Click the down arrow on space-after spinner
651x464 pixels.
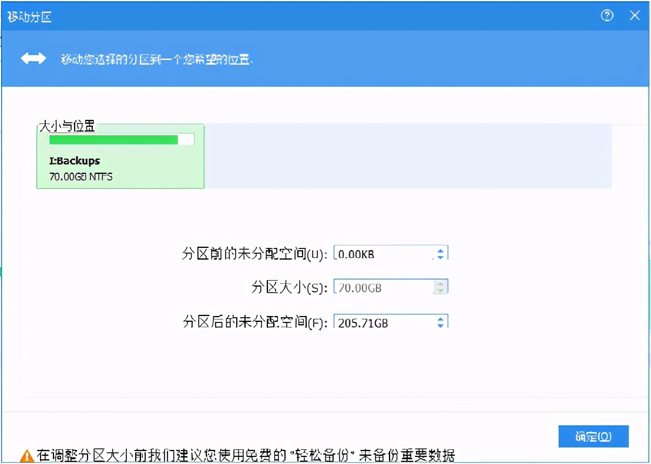pyautogui.click(x=441, y=326)
